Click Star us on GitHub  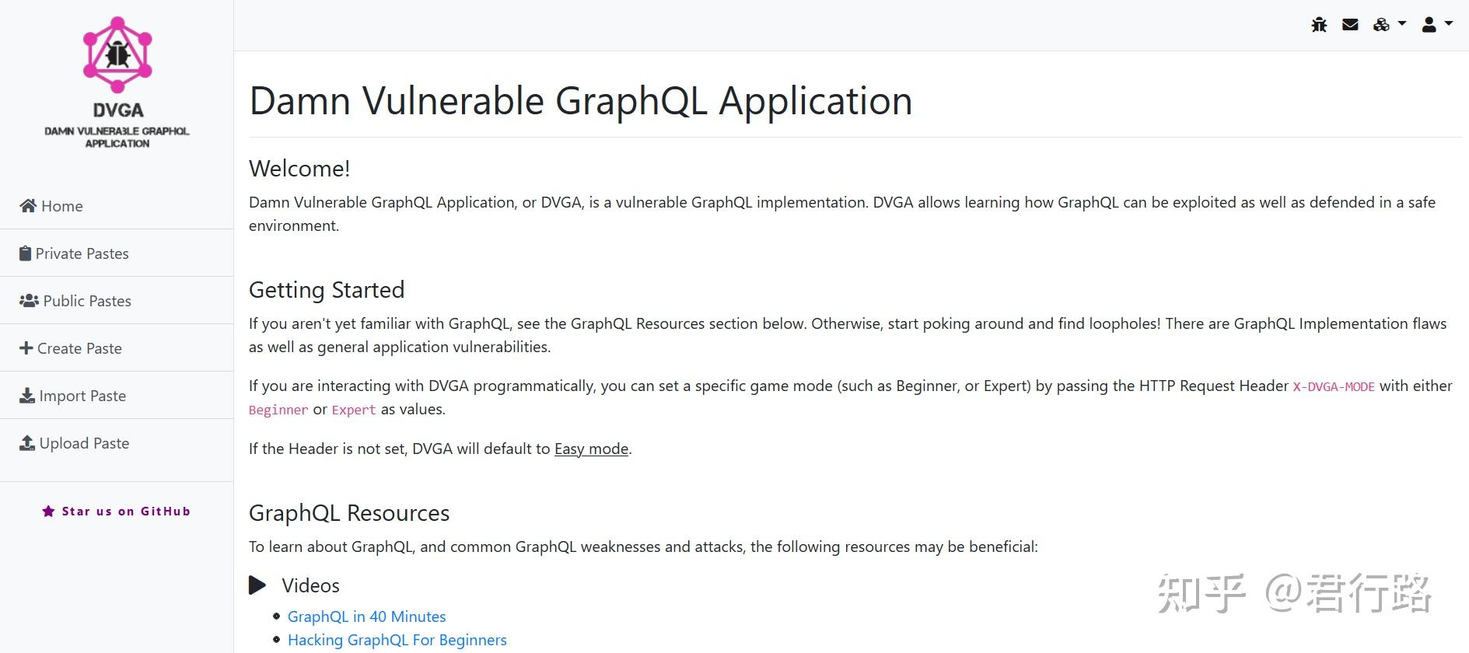click(x=126, y=511)
